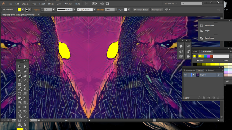Click the Layer 1 target circle
Image resolution: width=232 pixels, height=130 pixels.
[x=219, y=75]
